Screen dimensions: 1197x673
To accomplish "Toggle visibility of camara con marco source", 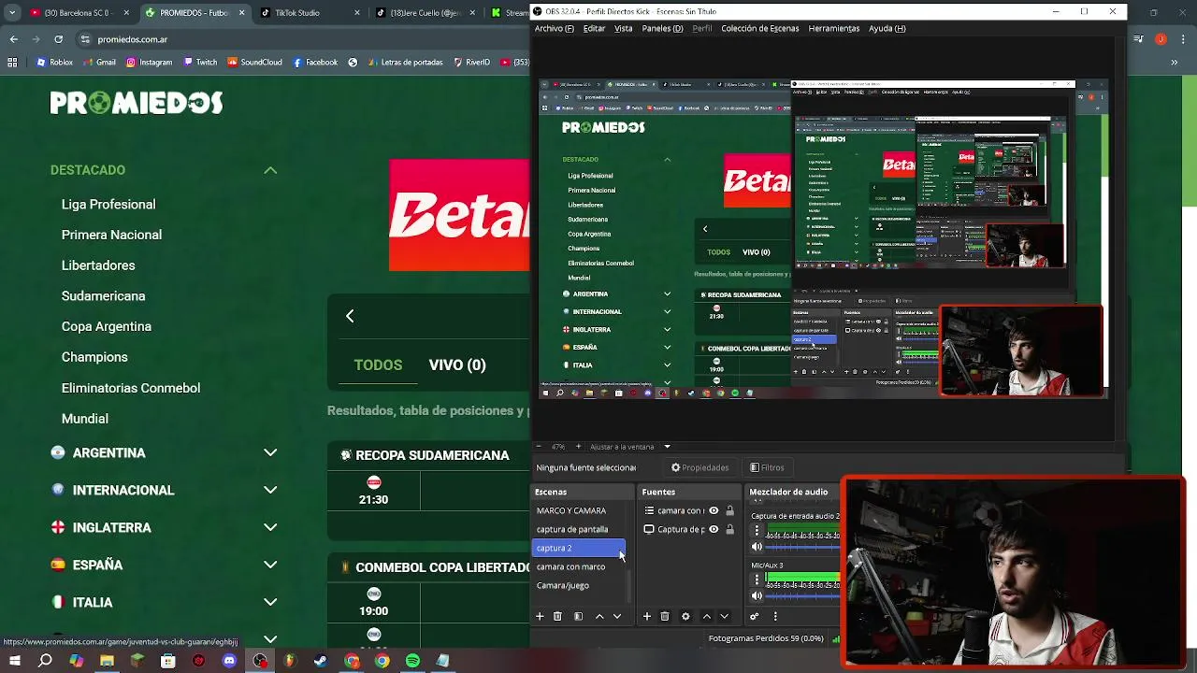I will click(714, 510).
